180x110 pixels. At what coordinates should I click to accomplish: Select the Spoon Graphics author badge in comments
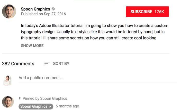36,106
